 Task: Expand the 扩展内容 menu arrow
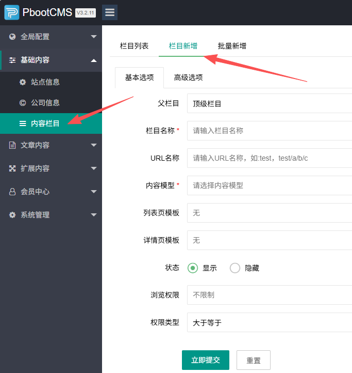(94, 168)
